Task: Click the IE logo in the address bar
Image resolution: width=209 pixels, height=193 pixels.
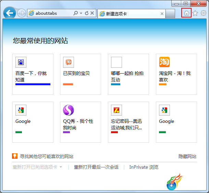Action: point(31,13)
